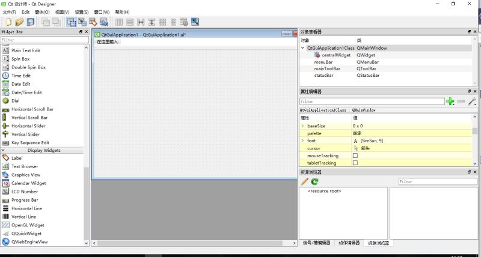Click the 在这里输入 menu placeholder in form
Screen dimensions: 481x257
[108, 41]
